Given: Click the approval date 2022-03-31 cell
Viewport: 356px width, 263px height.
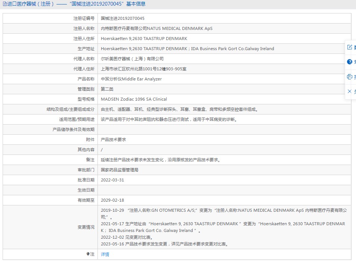Looking at the screenshot, I should [224, 180].
